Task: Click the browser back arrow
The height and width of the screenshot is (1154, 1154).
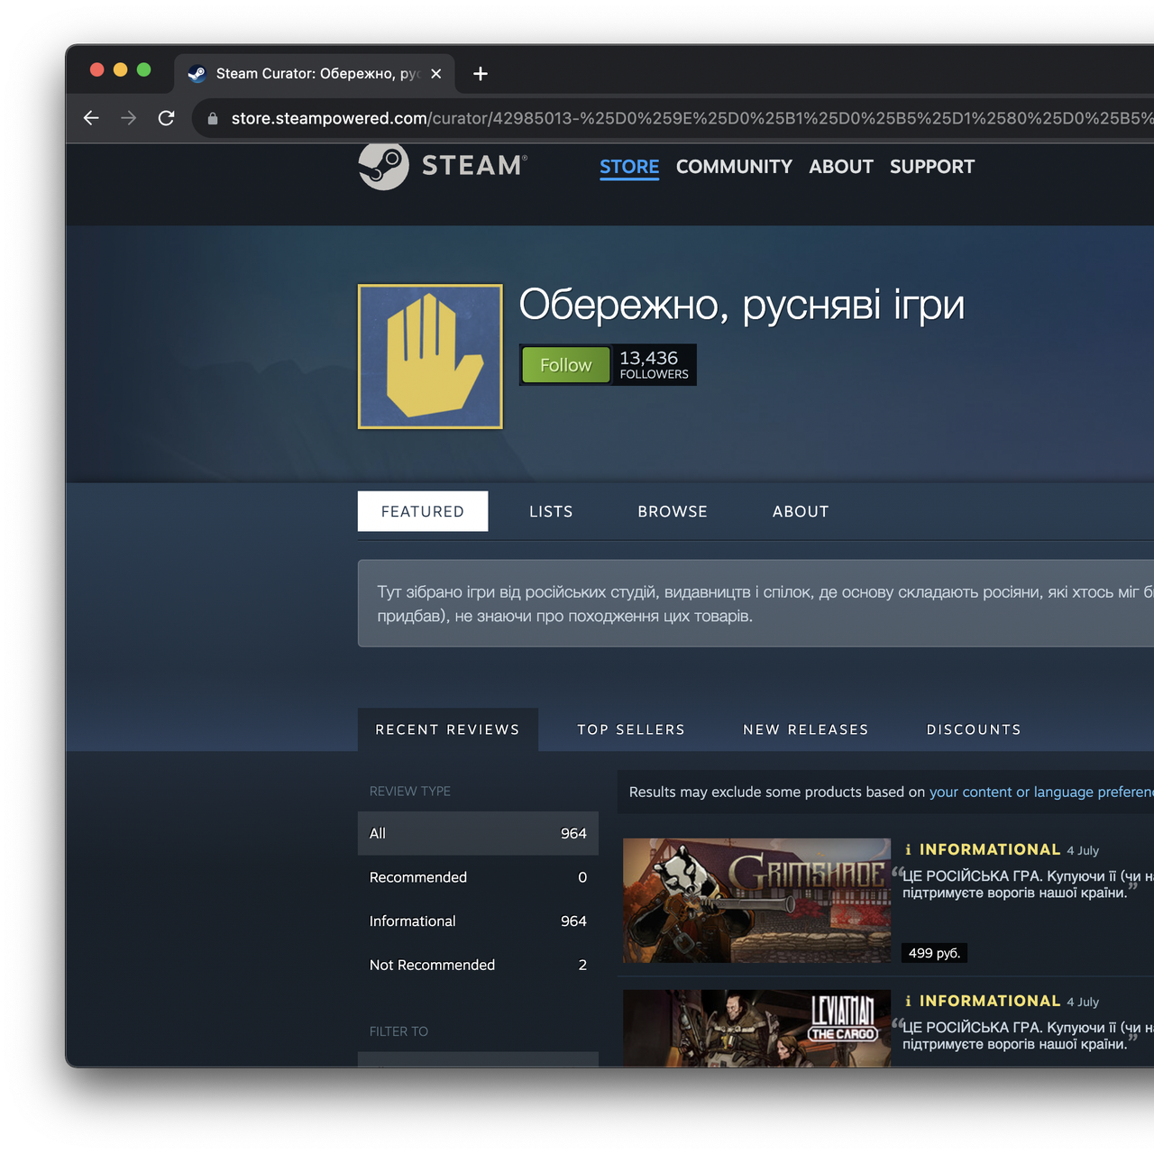Action: (x=91, y=118)
